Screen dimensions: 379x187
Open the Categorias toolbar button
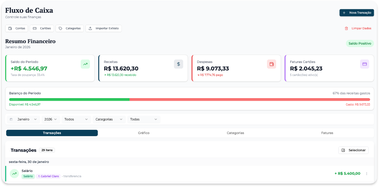70,28
